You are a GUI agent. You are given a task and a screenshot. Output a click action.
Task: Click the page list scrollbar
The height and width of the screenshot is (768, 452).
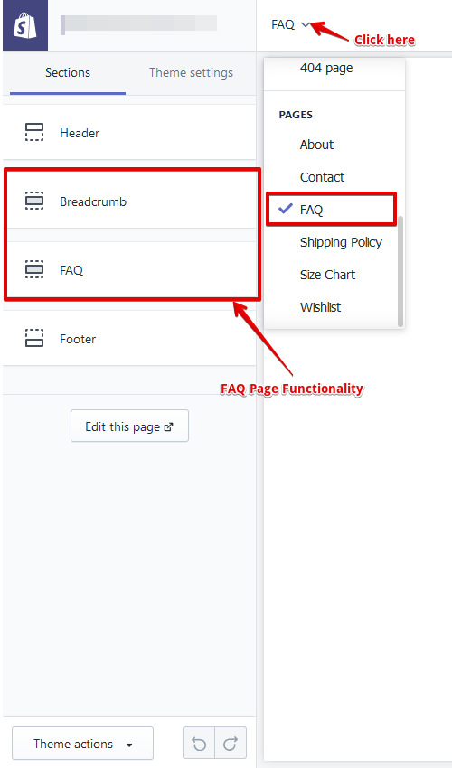click(400, 271)
